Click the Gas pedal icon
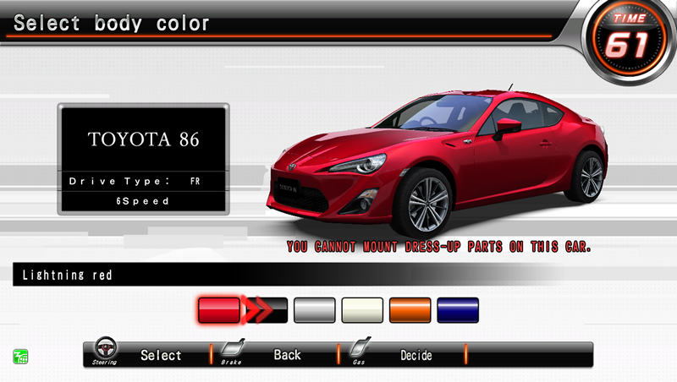677x382 pixels. pyautogui.click(x=361, y=347)
